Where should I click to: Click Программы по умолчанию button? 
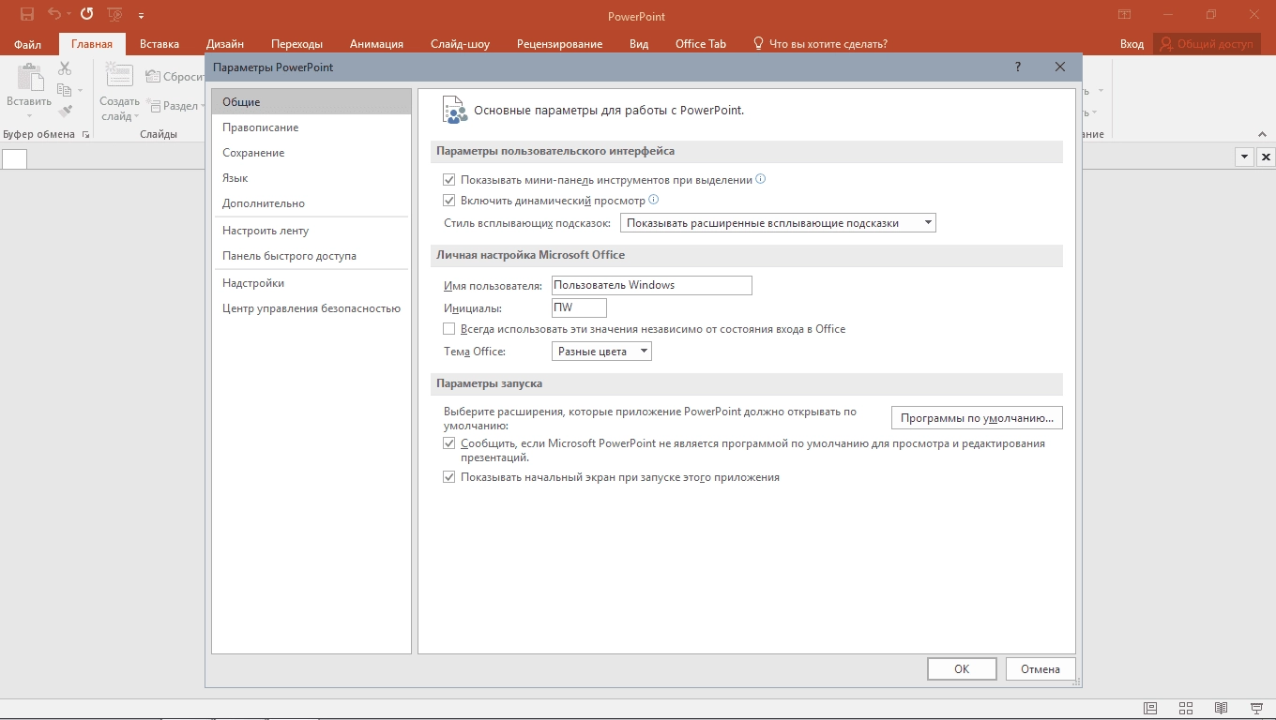977,418
